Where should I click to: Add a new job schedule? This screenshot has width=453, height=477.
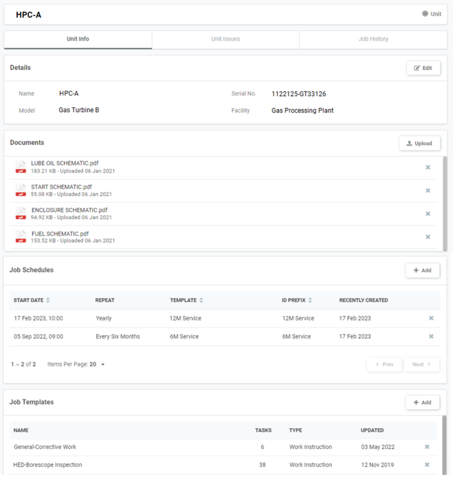(422, 270)
